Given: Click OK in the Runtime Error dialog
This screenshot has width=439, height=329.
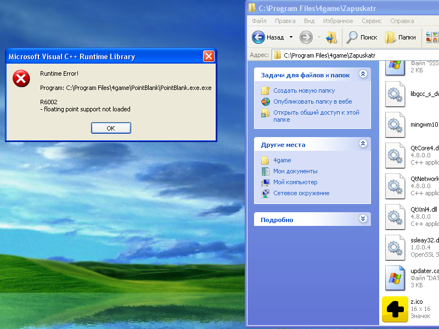Looking at the screenshot, I should (x=111, y=128).
